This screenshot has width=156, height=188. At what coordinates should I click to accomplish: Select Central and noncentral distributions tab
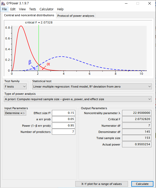click(29, 15)
